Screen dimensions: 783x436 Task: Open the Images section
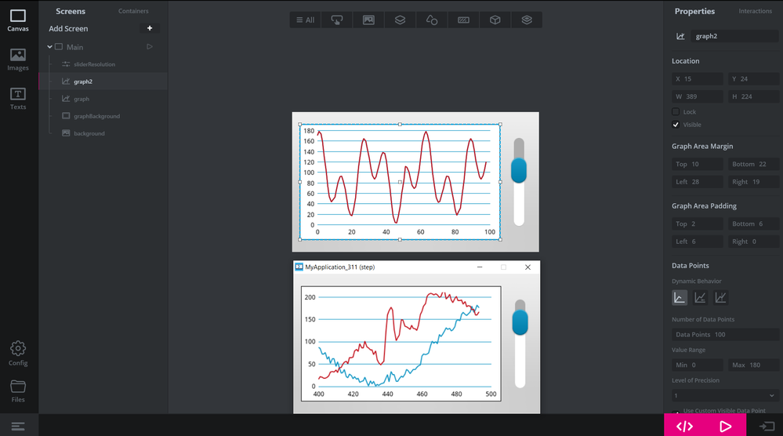18,60
